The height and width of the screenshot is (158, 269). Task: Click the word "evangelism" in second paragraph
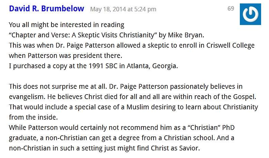pos(27,97)
